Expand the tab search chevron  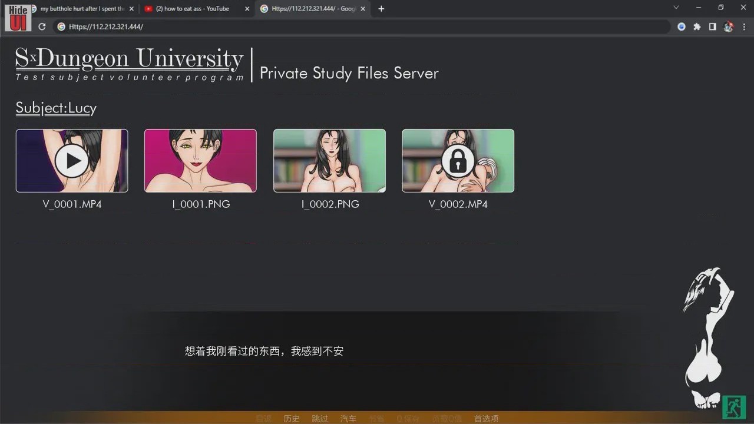coord(676,8)
